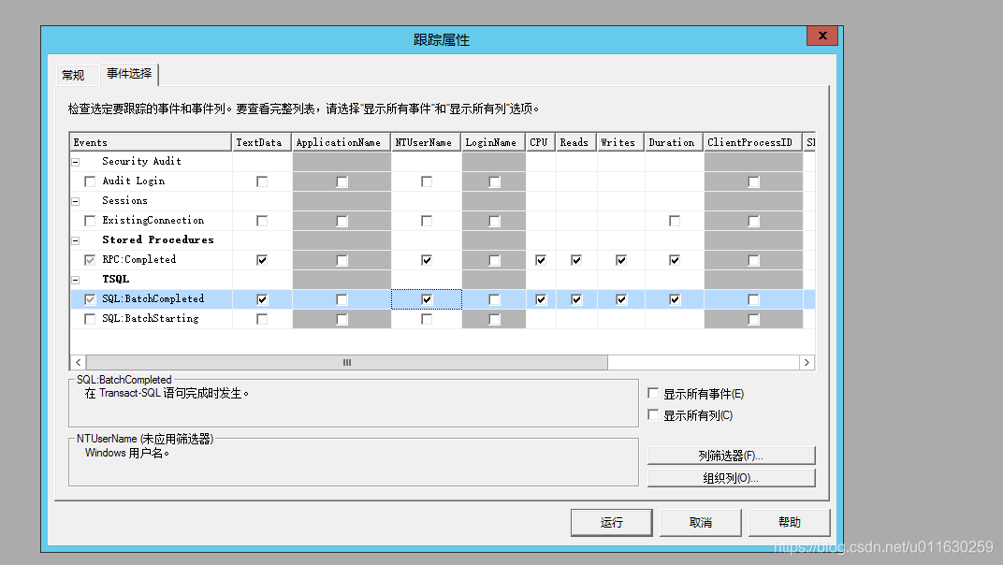The image size is (1003, 565).
Task: Click the 取消 button
Action: click(x=701, y=523)
